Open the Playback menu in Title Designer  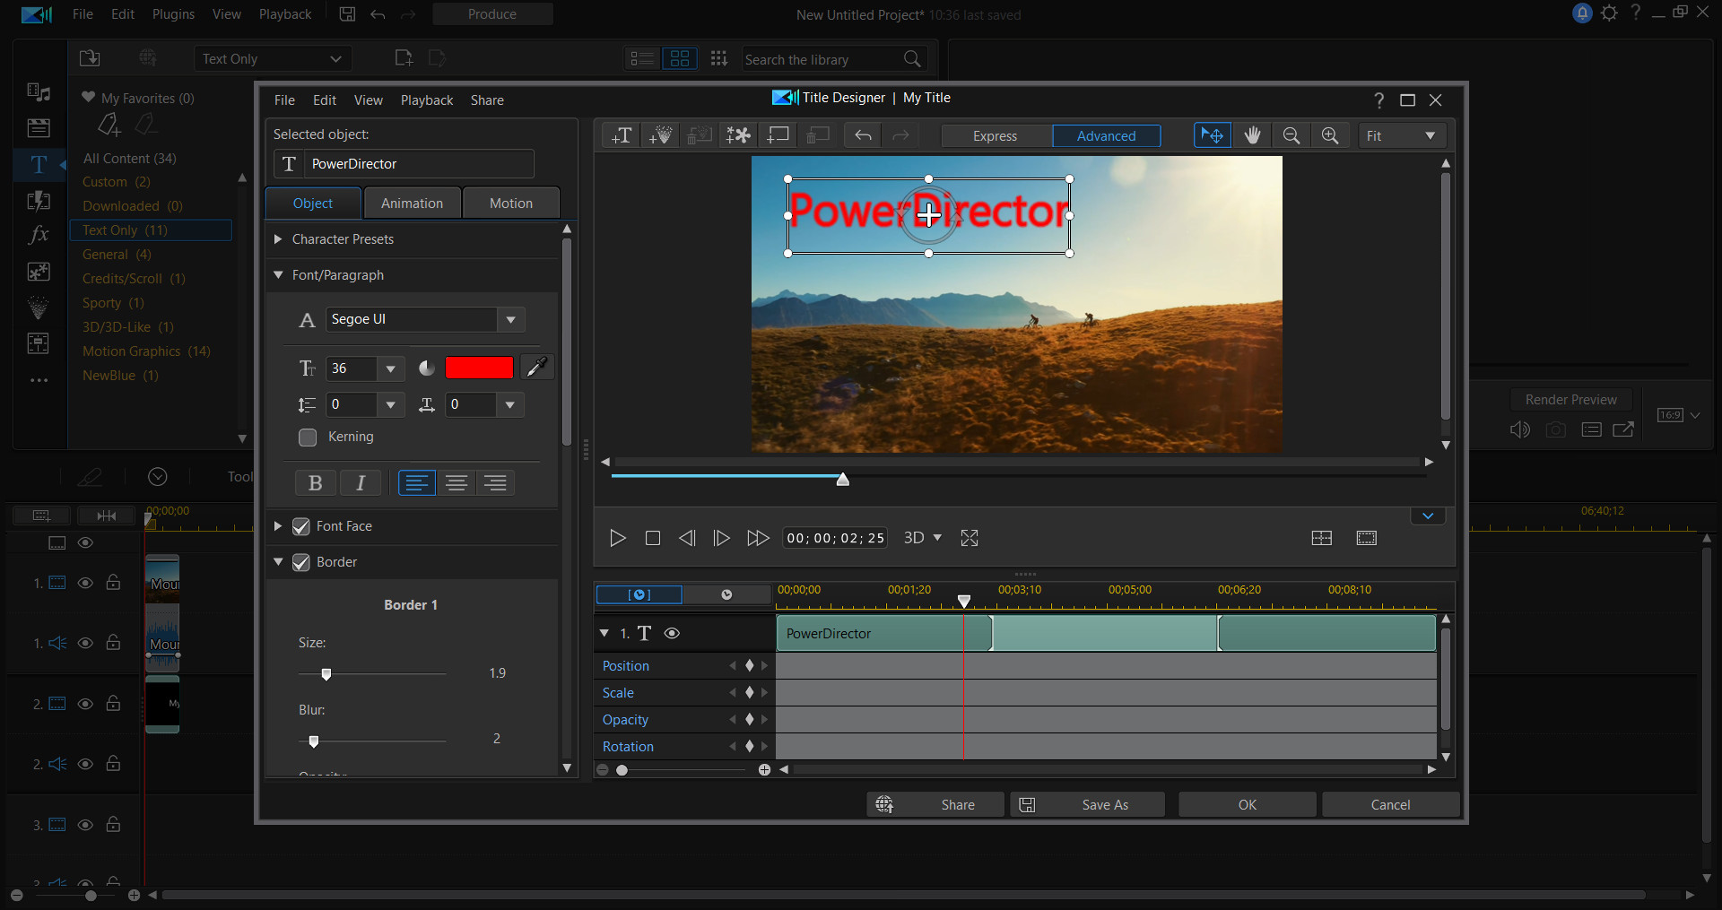click(x=427, y=100)
